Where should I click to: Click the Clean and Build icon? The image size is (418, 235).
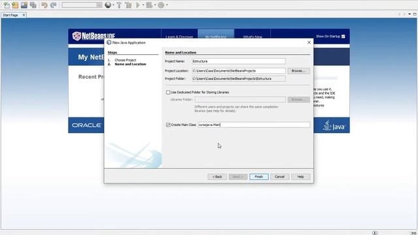point(128,5)
